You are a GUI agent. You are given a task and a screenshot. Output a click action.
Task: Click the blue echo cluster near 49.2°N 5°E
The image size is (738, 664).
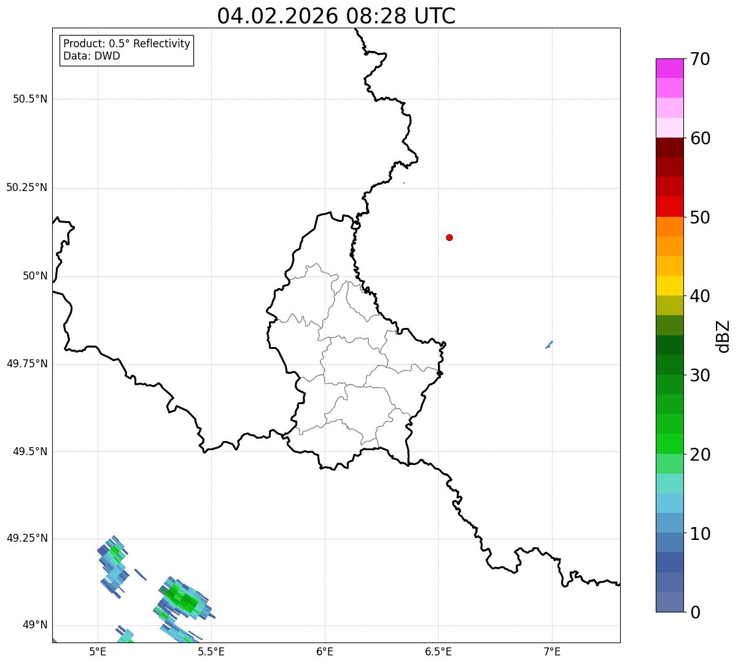114,566
